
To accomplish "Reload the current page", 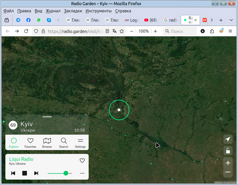I will tap(26, 31).
